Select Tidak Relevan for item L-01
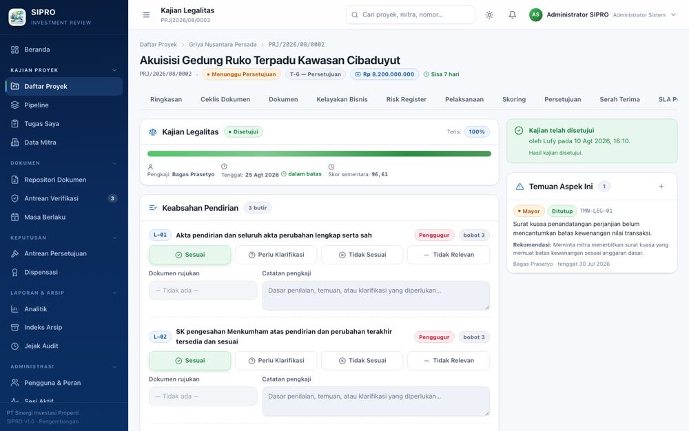 [449, 255]
